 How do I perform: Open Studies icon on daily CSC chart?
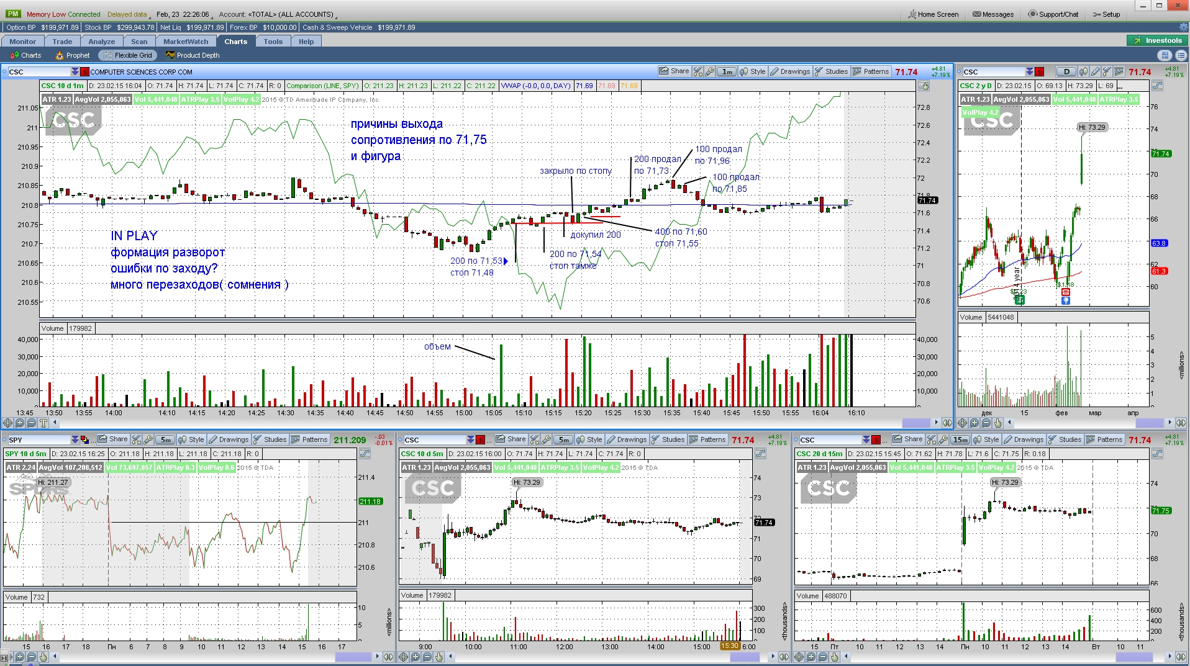coord(1107,72)
